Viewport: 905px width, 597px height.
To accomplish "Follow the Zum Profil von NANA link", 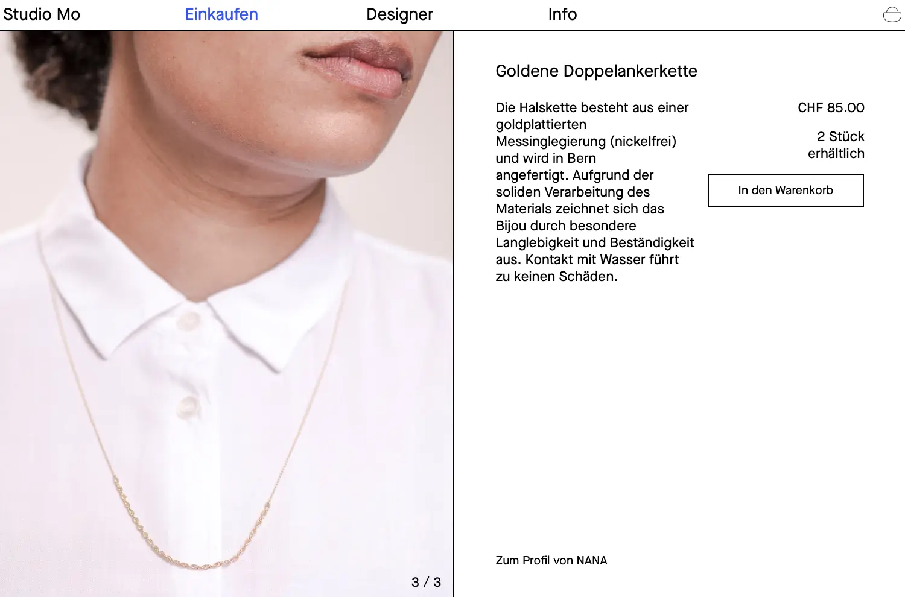I will coord(551,560).
